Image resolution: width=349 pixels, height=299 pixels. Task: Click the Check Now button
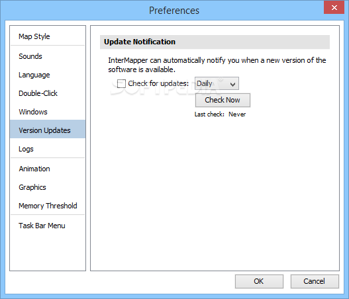[223, 100]
